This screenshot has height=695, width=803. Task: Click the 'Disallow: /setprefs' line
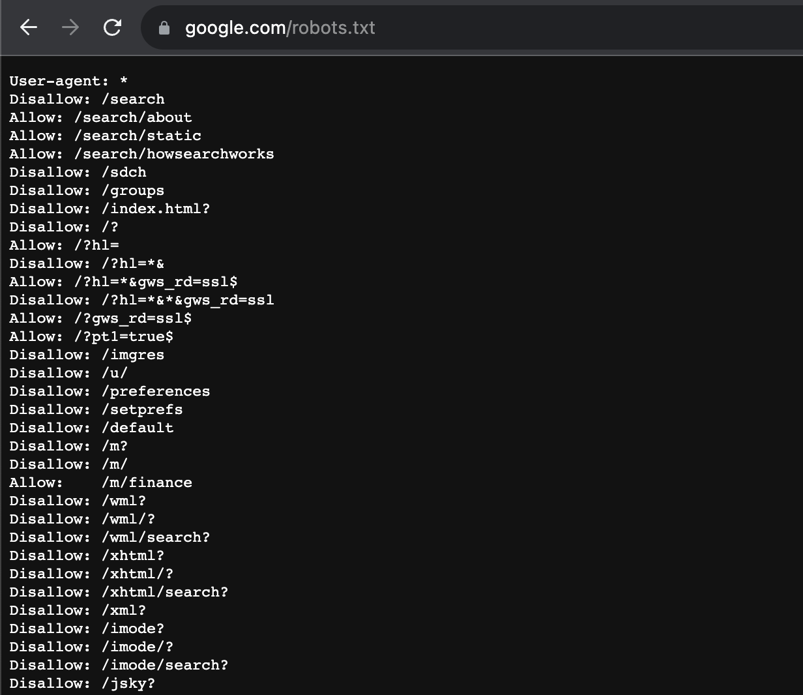(96, 410)
